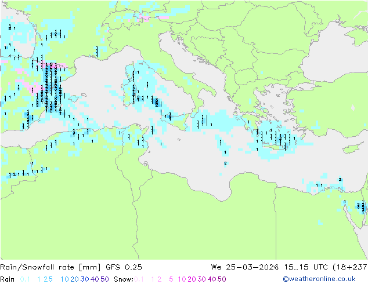Click the "GFS 0.25" model label
This screenshot has height=284, width=368.
[124, 267]
